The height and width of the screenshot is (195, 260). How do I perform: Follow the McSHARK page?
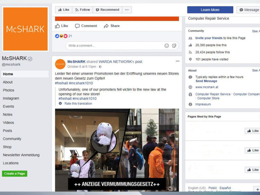(83, 10)
